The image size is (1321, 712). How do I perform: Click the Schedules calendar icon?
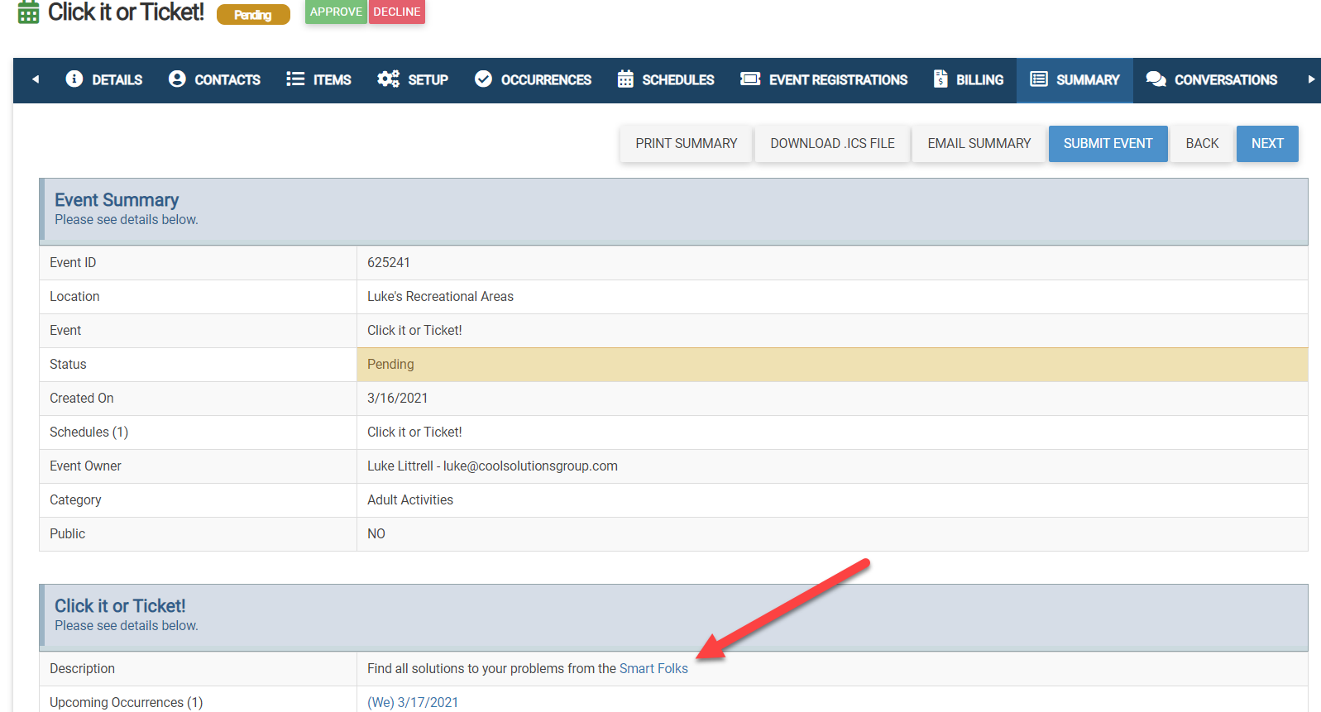(x=625, y=79)
